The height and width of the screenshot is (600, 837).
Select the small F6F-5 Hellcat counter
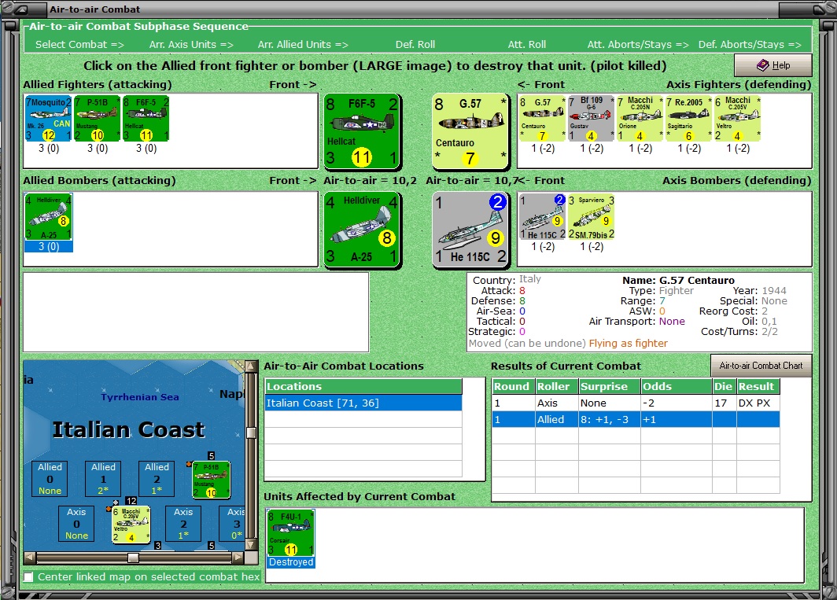pos(146,119)
